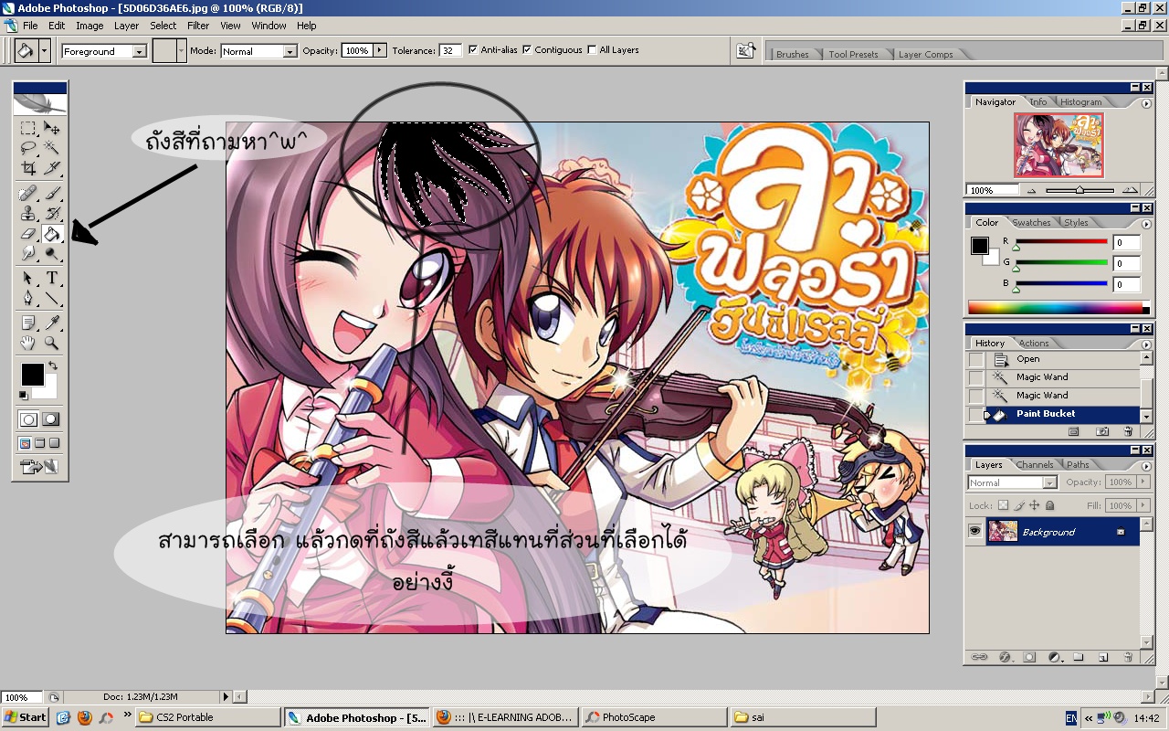This screenshot has height=731, width=1169.
Task: Delete layer using Layers trash icon
Action: coord(1128,657)
